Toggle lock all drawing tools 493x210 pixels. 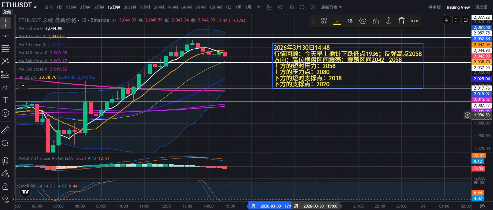click(x=5, y=186)
